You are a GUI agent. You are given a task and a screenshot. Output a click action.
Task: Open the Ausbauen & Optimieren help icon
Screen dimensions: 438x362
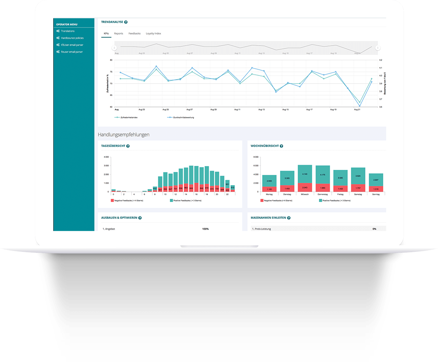click(x=140, y=218)
